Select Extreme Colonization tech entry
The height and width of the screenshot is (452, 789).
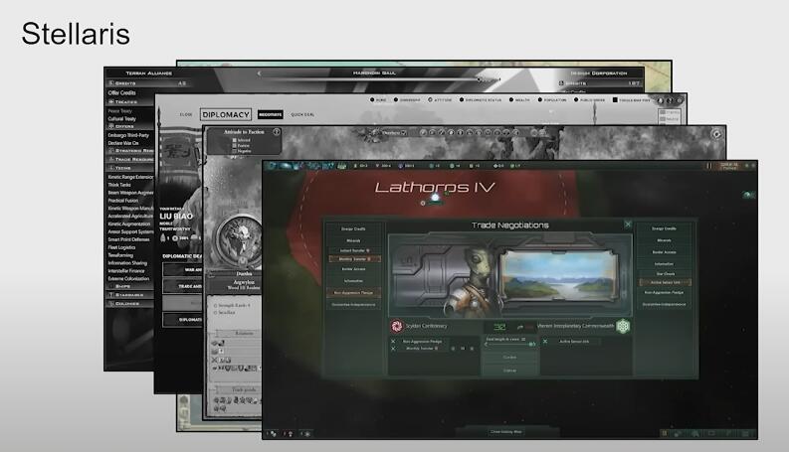(128, 279)
